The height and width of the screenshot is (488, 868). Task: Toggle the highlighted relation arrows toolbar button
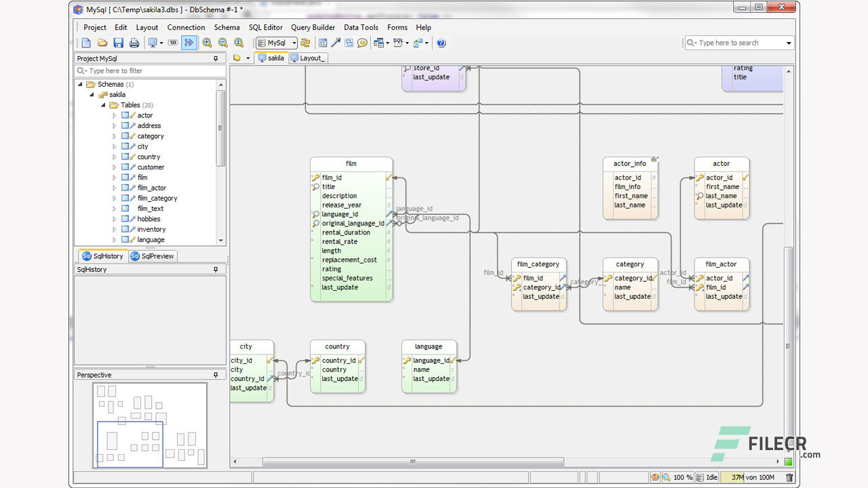pos(189,43)
